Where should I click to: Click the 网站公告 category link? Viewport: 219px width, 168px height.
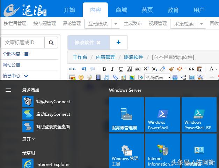click(11, 65)
